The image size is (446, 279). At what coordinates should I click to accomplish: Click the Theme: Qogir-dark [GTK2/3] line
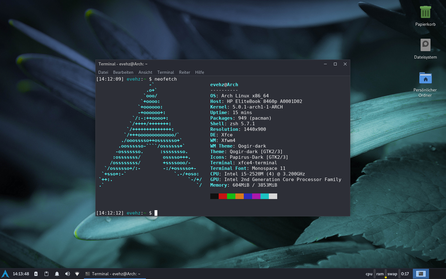pyautogui.click(x=247, y=152)
